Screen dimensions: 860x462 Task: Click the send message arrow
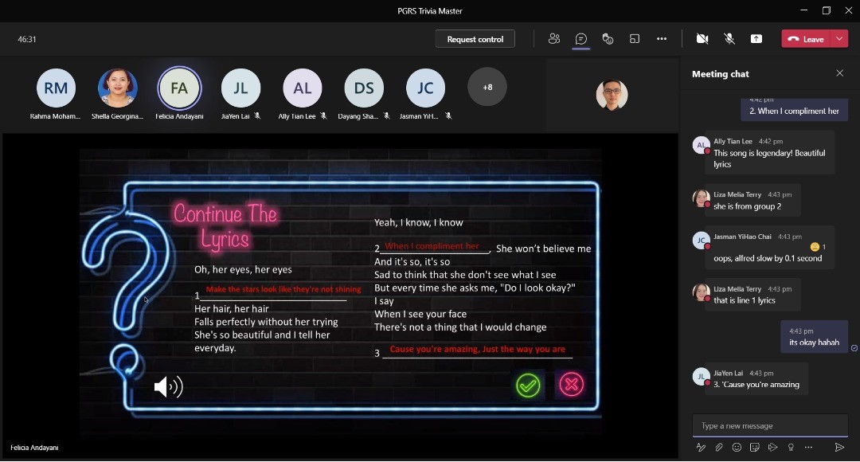[x=839, y=448]
